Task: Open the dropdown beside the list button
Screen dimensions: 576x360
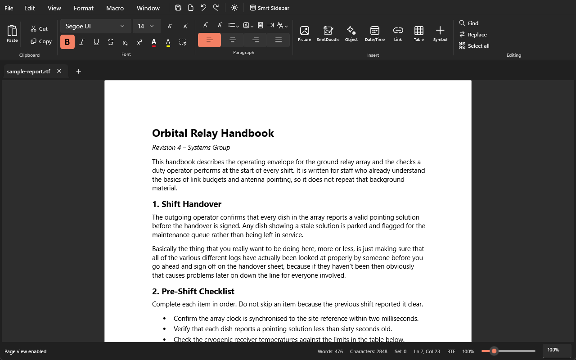Action: coord(248,25)
